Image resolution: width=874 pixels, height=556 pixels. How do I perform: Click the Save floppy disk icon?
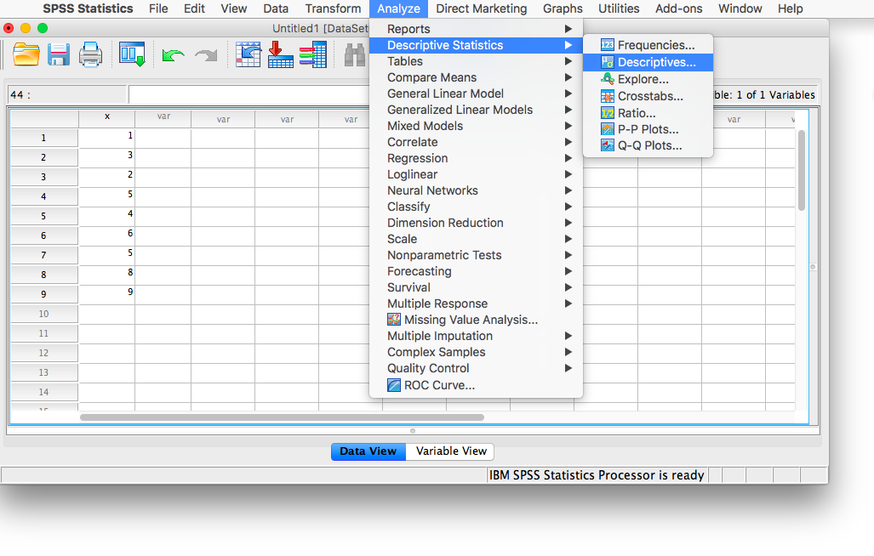click(59, 55)
